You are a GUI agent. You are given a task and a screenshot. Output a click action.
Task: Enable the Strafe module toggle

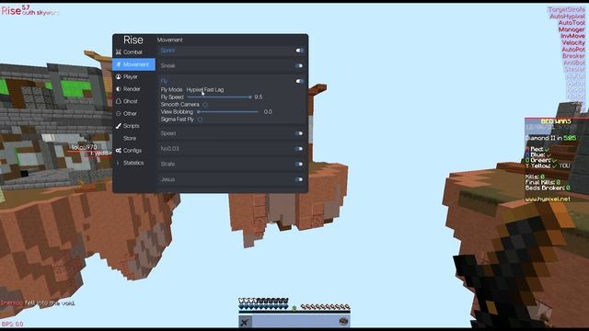tap(299, 164)
